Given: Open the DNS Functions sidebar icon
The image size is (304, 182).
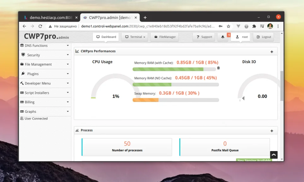Looking at the screenshot, I should click(x=22, y=45).
